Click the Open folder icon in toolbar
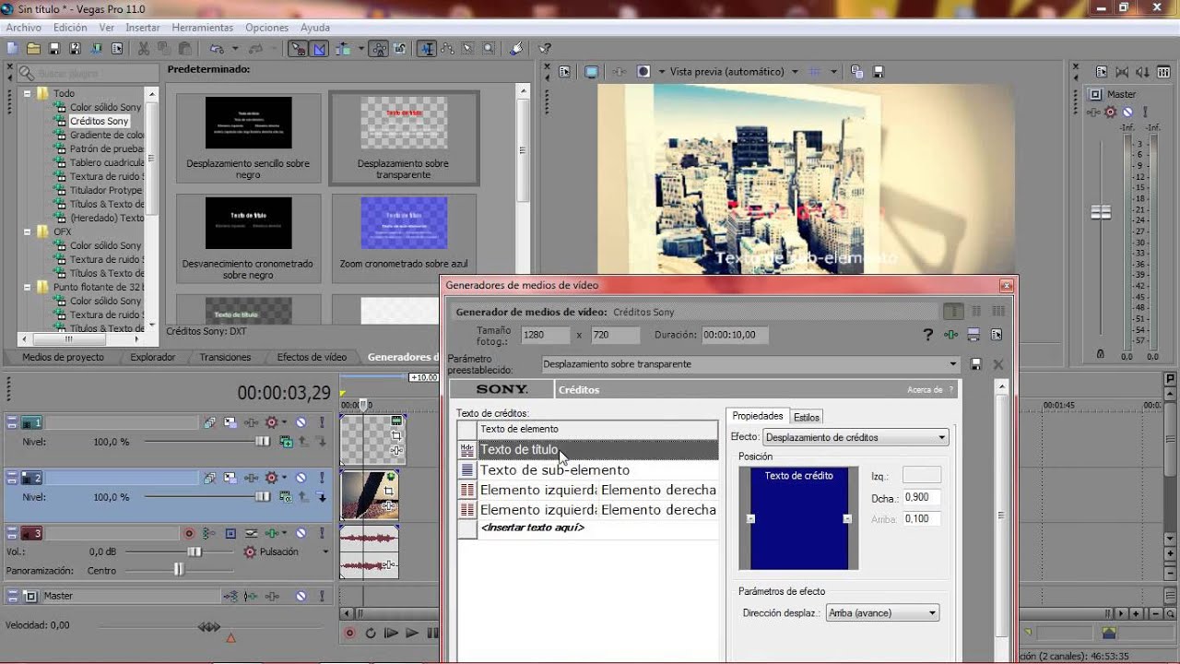This screenshot has height=664, width=1180. 33,48
